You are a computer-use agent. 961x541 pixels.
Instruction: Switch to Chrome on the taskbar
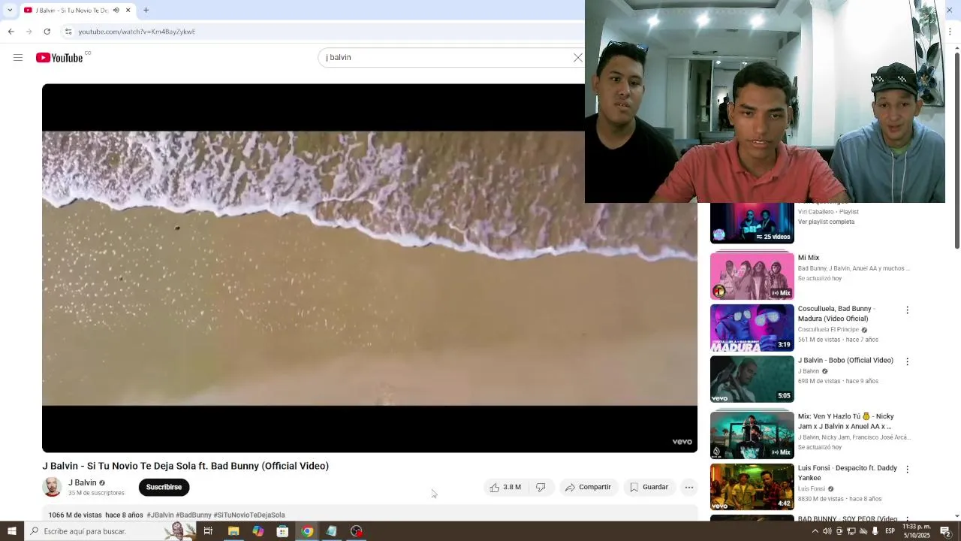(307, 531)
